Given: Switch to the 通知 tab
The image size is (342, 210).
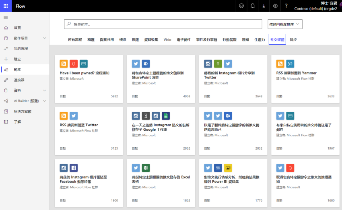Looking at the screenshot, I should [245, 40].
